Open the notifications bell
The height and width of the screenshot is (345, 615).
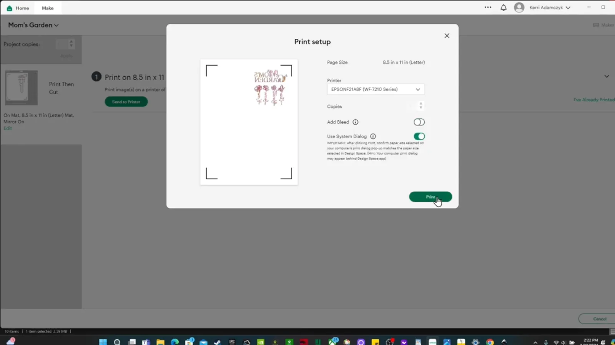tap(504, 8)
